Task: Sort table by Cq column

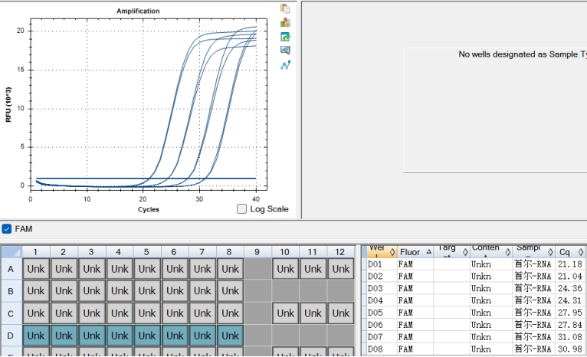Action: pyautogui.click(x=570, y=251)
